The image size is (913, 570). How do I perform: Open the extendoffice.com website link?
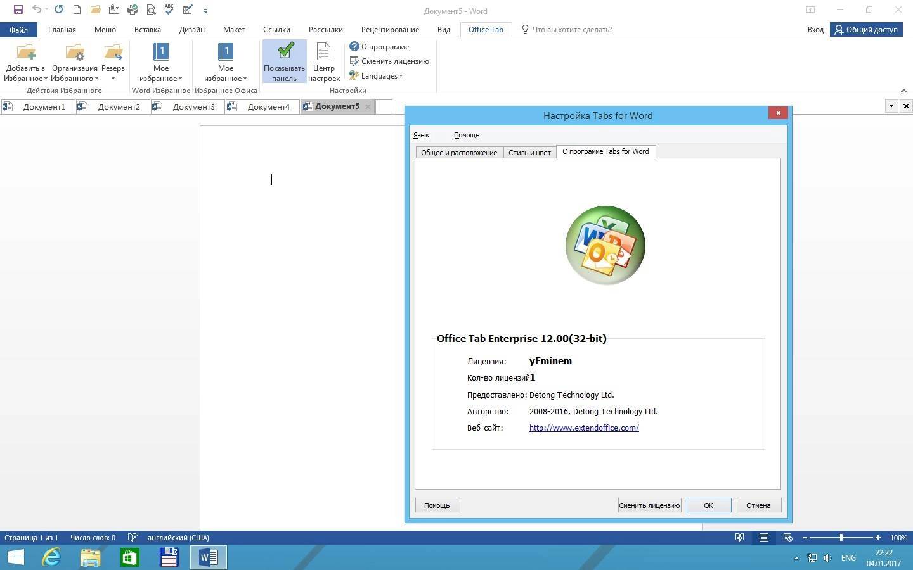click(x=584, y=428)
